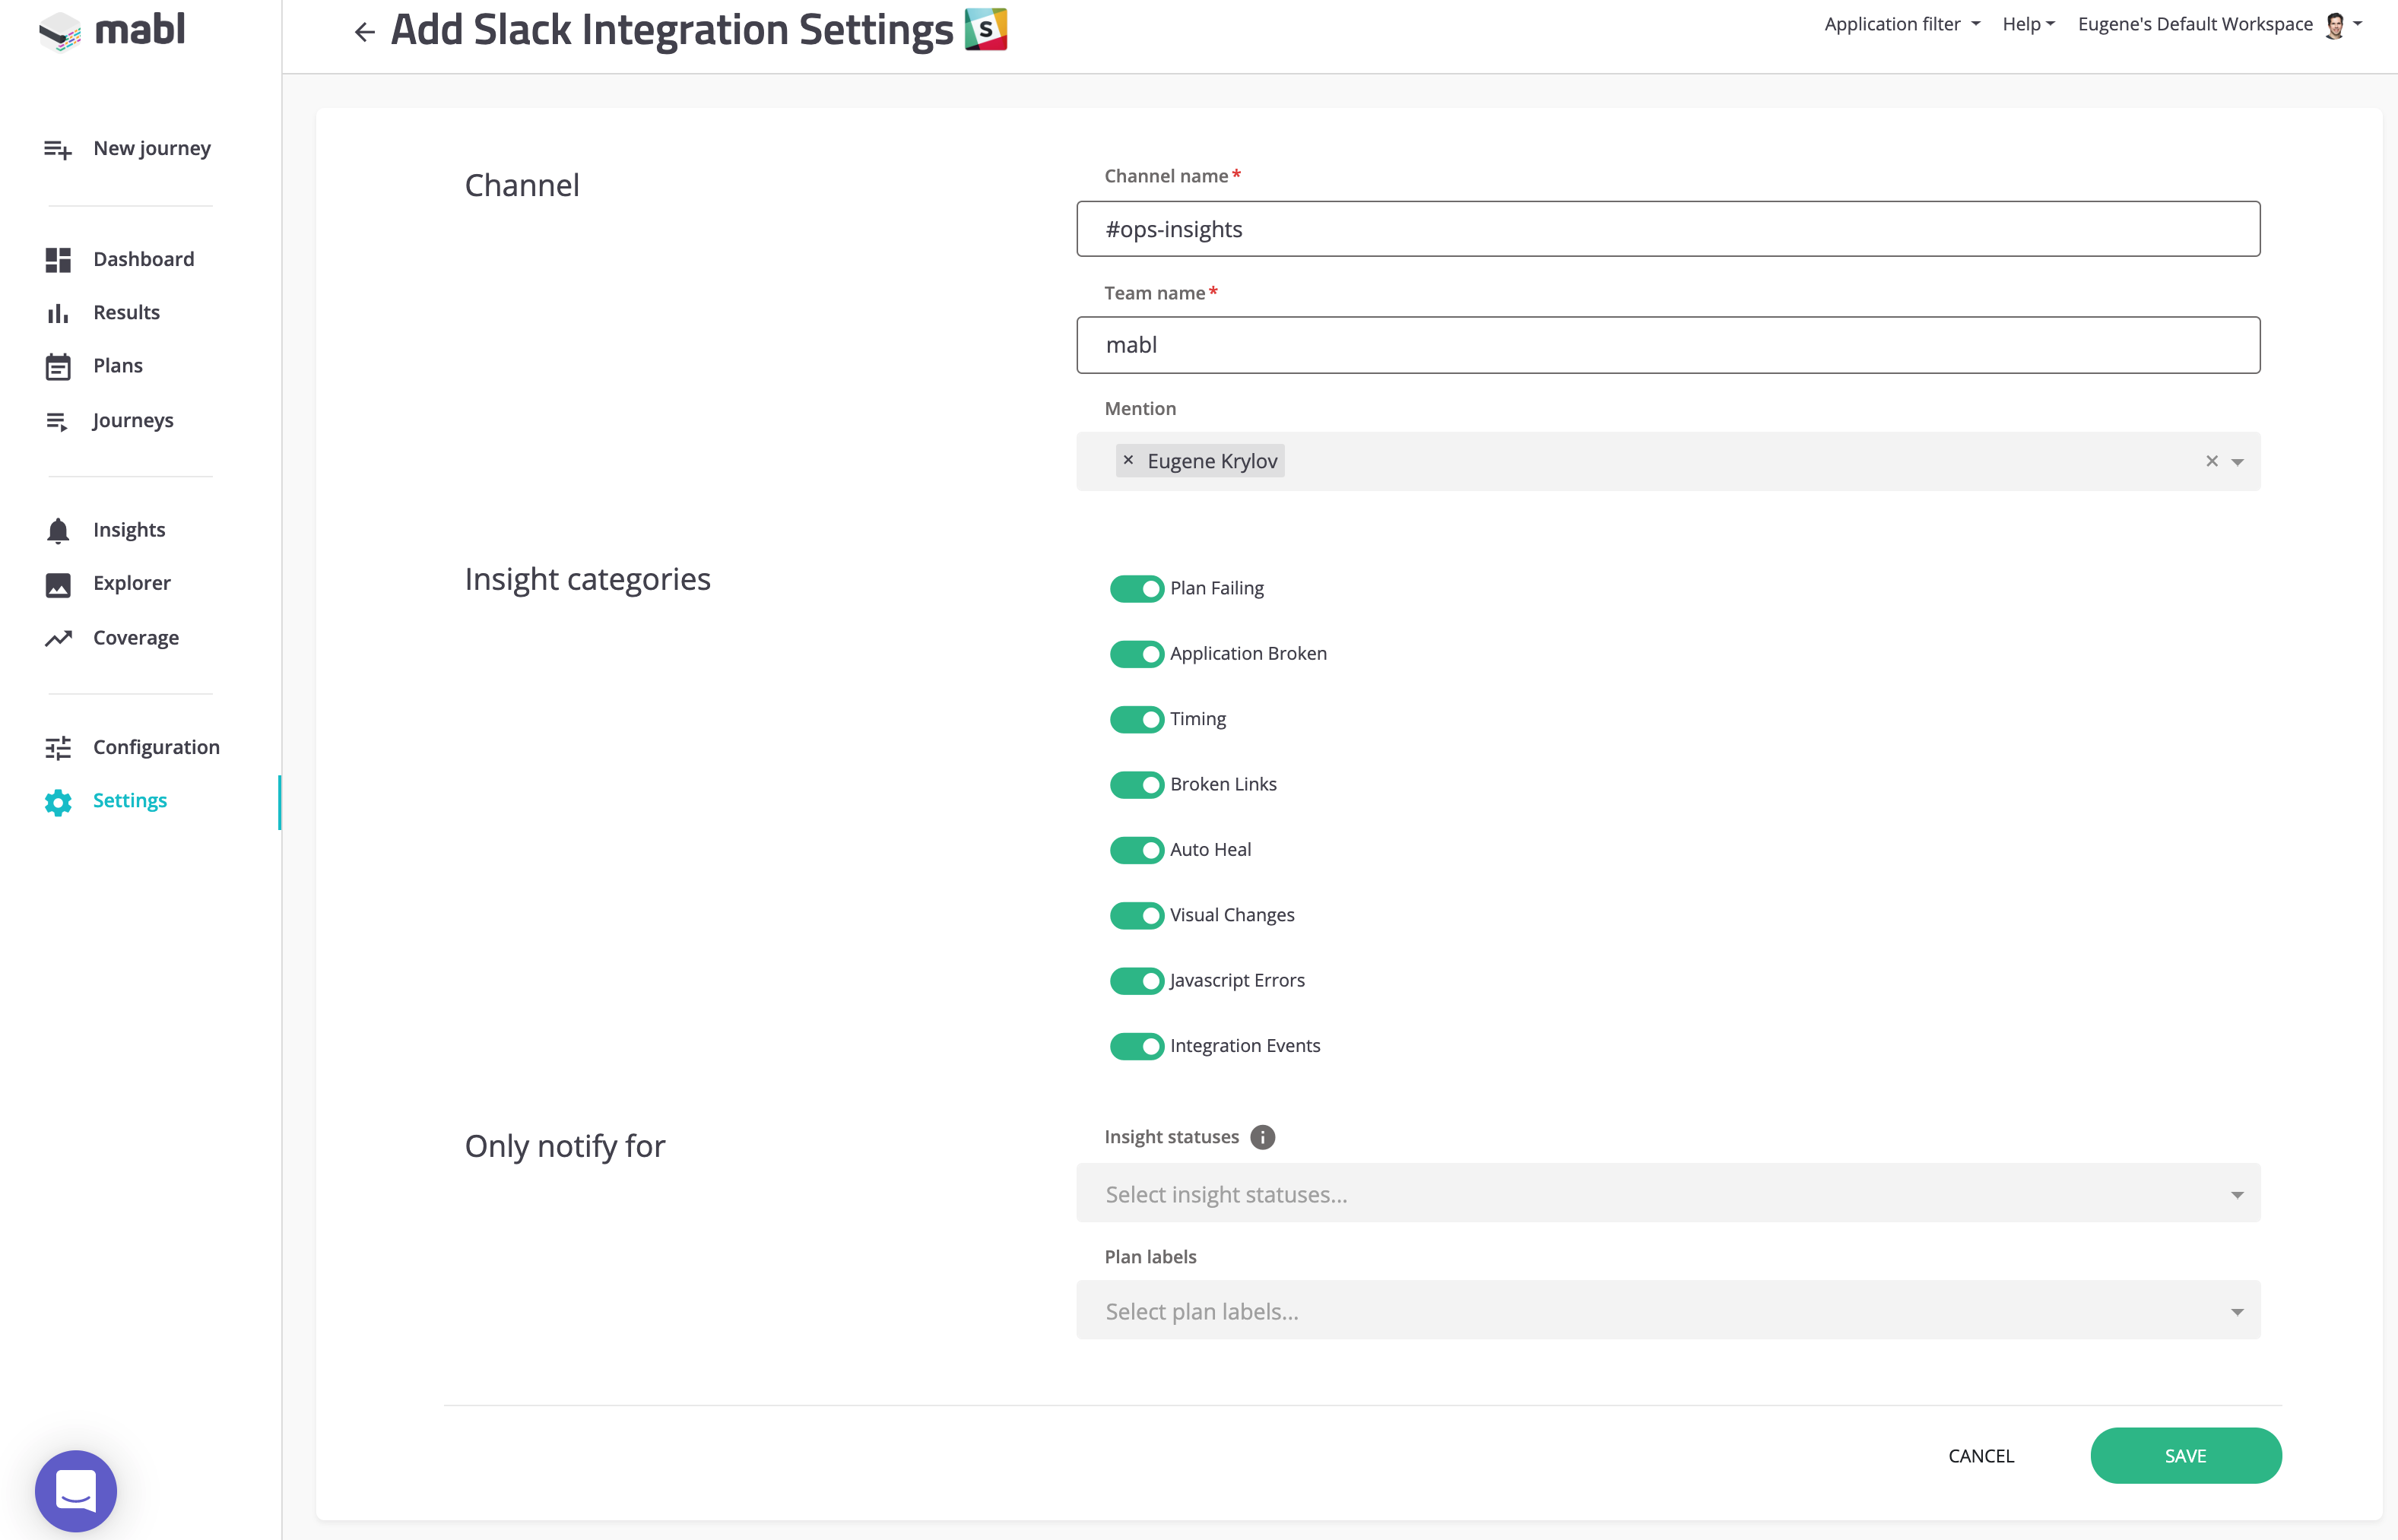Screen dimensions: 2398x1540
Task: Click the Plans calendar icon
Action: (x=58, y=367)
